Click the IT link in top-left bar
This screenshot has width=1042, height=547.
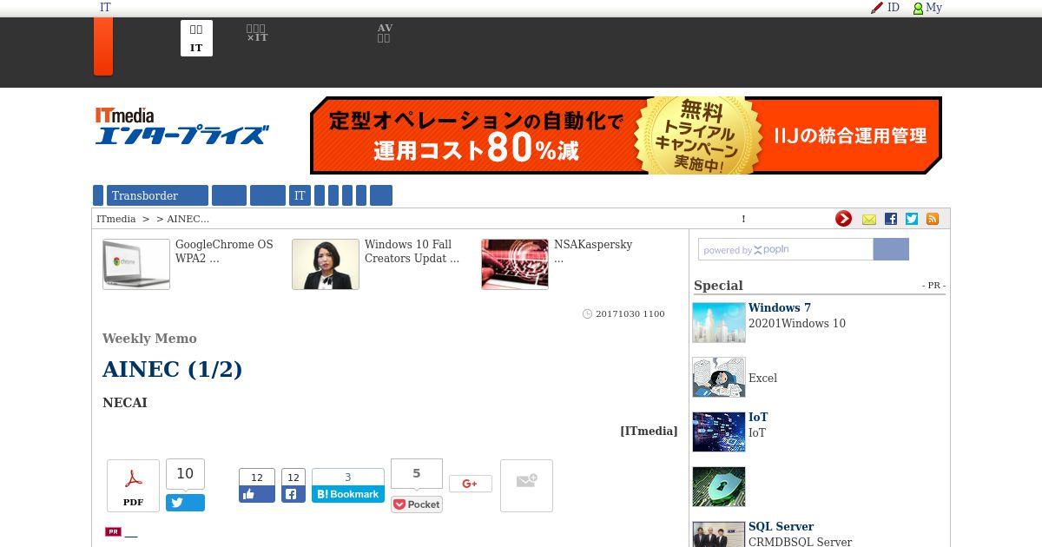[105, 7]
